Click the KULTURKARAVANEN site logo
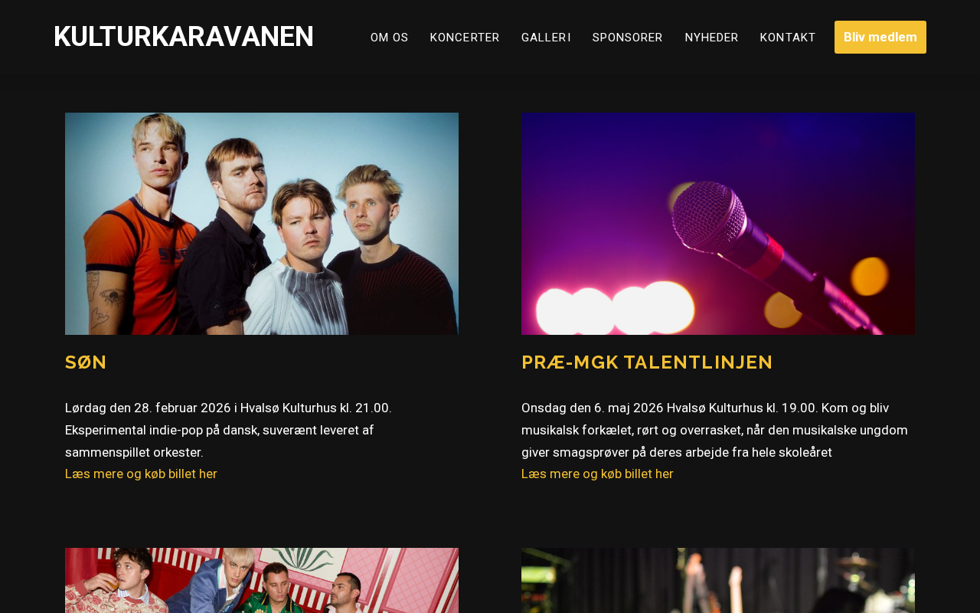The image size is (980, 613). coord(184,37)
